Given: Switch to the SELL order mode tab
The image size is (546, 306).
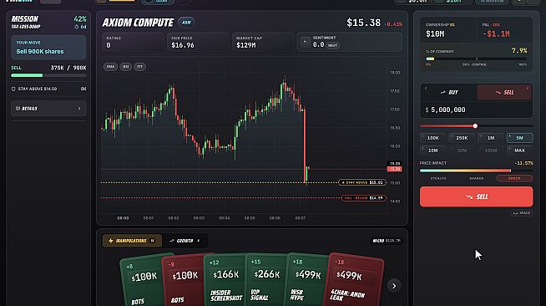Looking at the screenshot, I should point(504,92).
